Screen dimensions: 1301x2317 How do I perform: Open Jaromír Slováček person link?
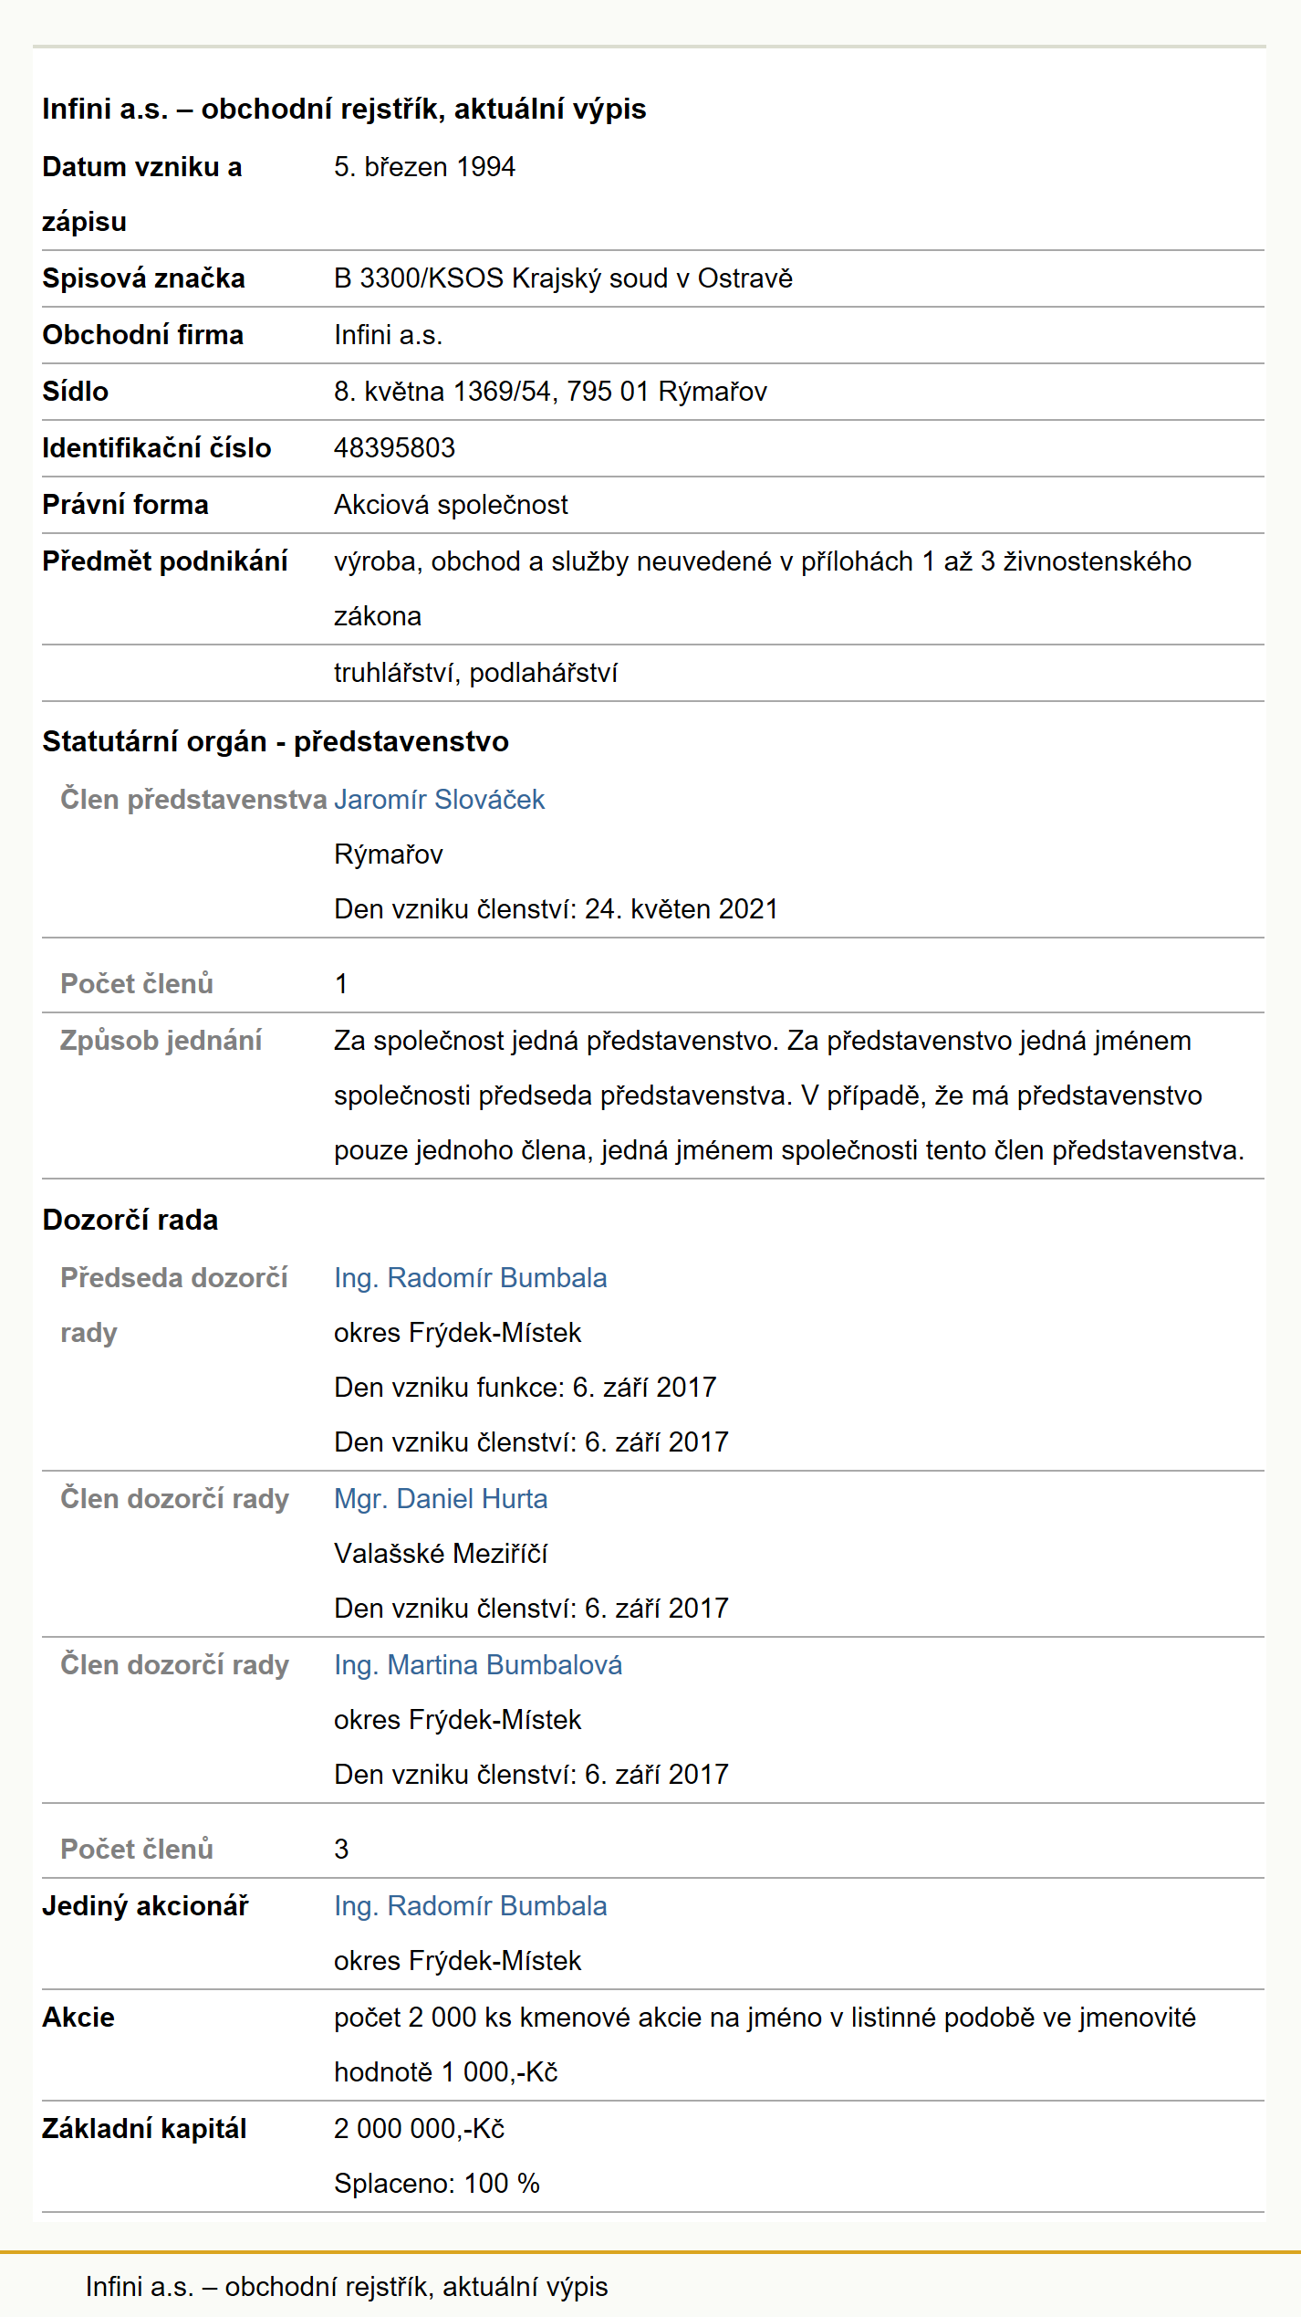pos(439,800)
